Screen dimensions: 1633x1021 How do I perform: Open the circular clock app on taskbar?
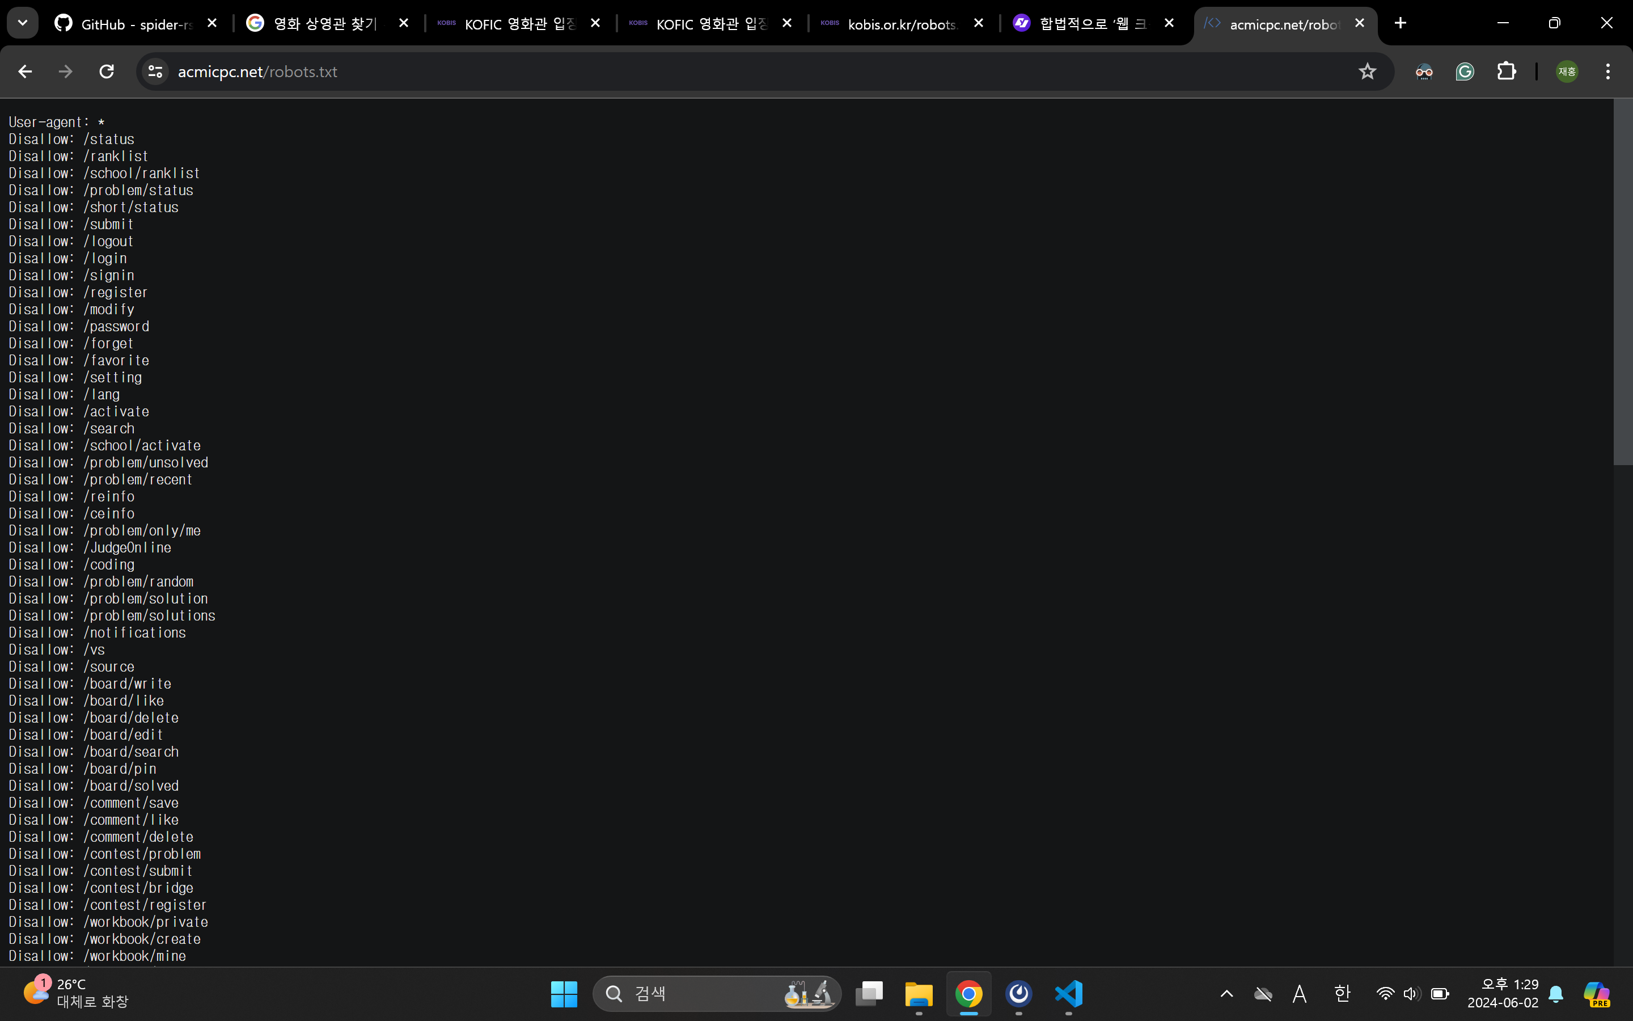pos(1019,993)
